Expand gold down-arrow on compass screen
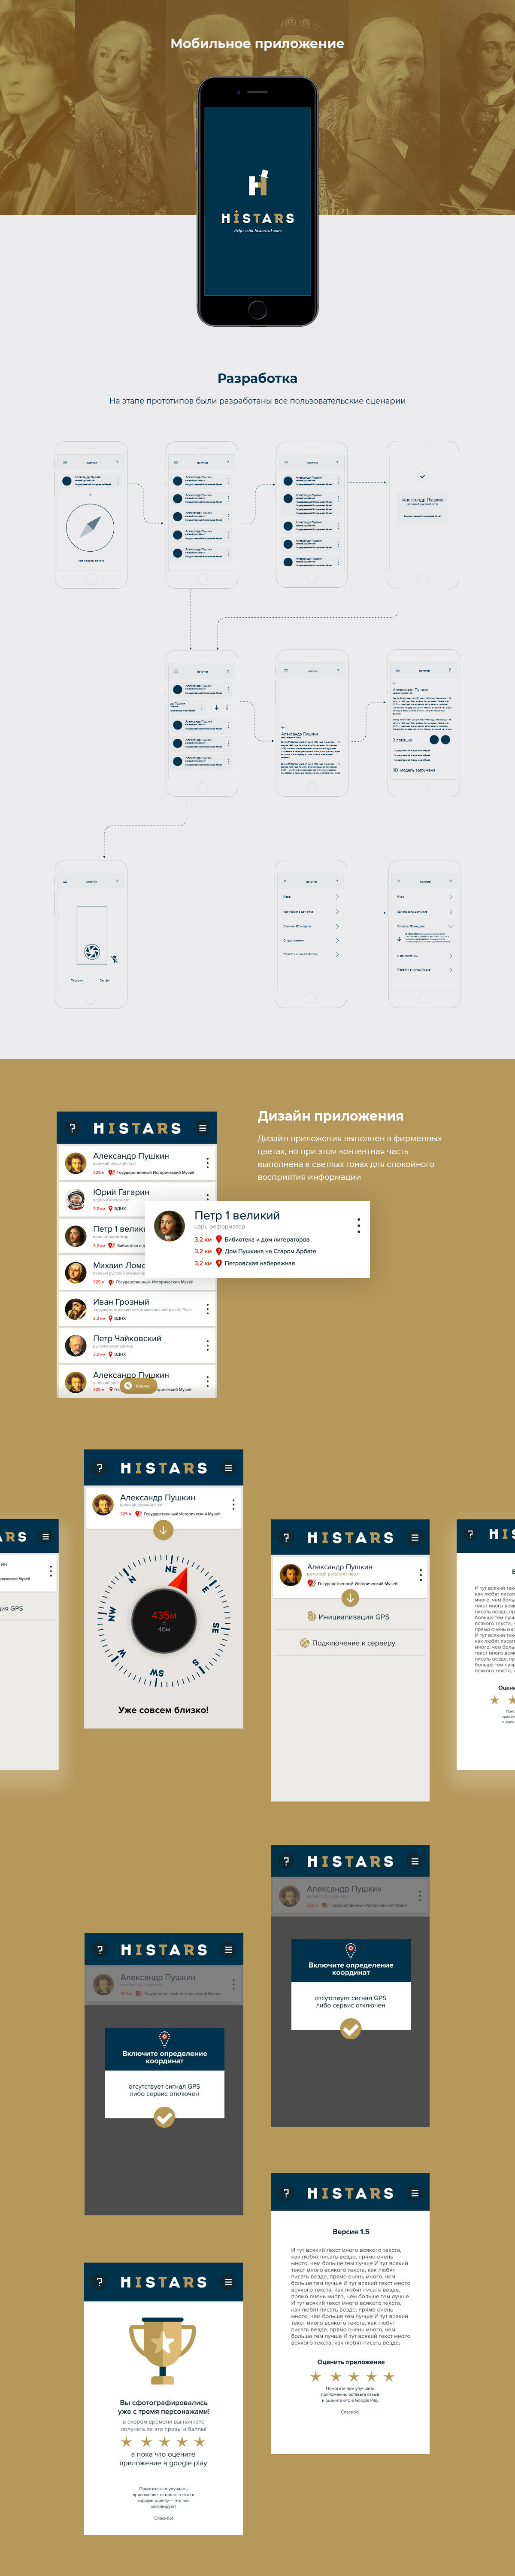This screenshot has width=515, height=2576. tap(164, 1530)
